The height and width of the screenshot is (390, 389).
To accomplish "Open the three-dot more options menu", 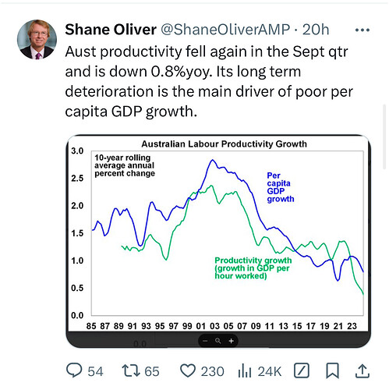I will (x=362, y=30).
